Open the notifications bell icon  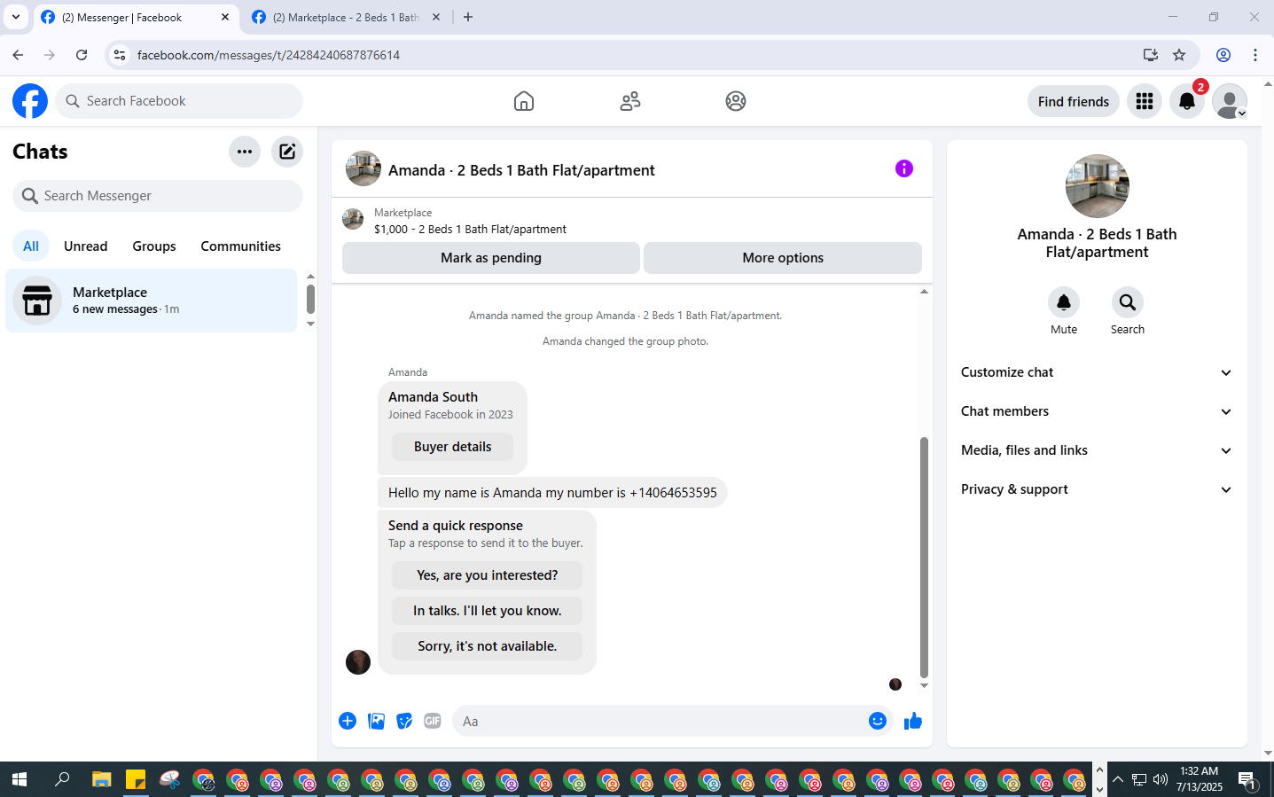pos(1187,101)
